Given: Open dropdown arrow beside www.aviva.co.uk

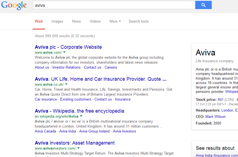Looking at the screenshot, I should pyautogui.click(x=66, y=84).
